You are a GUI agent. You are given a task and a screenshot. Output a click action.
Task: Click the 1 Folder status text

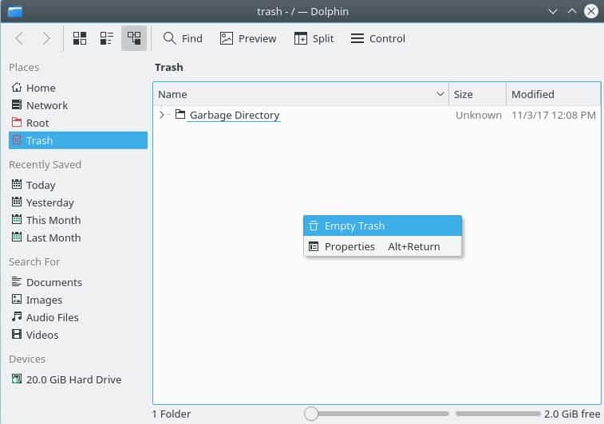(172, 414)
